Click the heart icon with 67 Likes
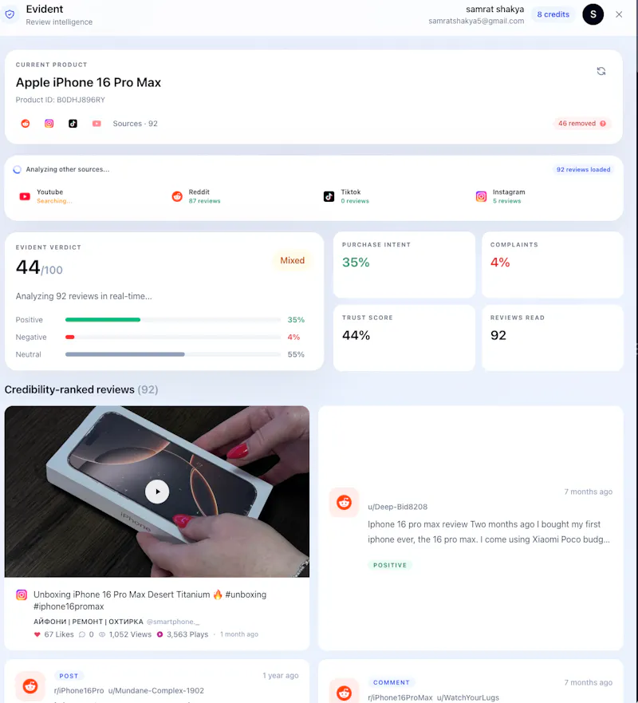638x703 pixels. point(37,634)
